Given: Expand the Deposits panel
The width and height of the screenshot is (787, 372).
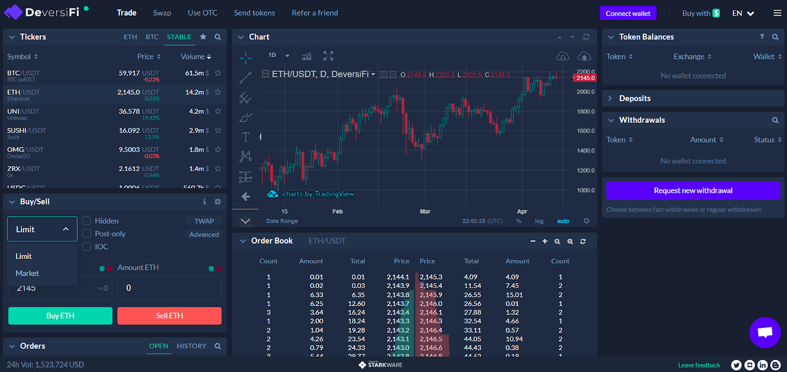Looking at the screenshot, I should point(635,98).
